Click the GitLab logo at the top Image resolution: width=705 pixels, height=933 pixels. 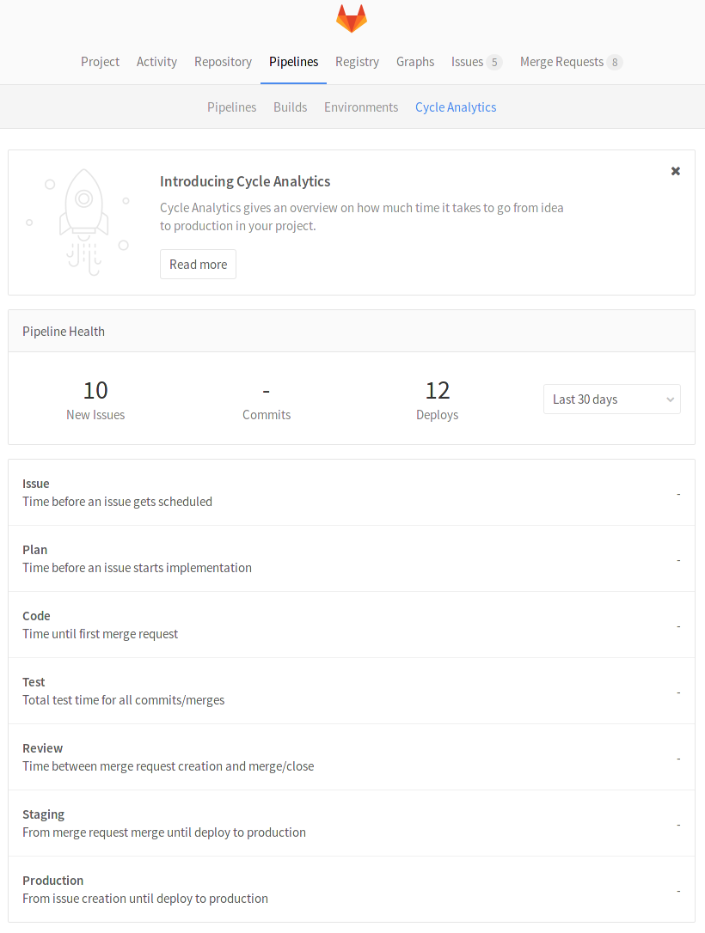pos(352,18)
